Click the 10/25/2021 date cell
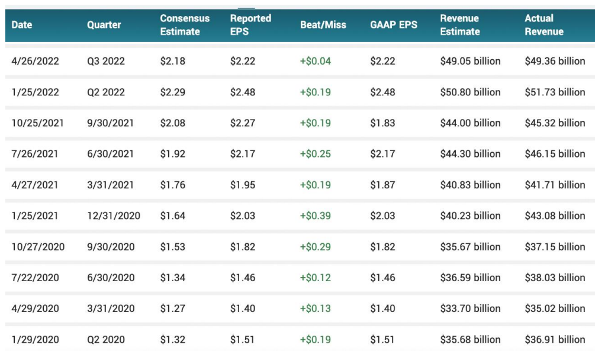This screenshot has height=354, width=595. tap(37, 123)
